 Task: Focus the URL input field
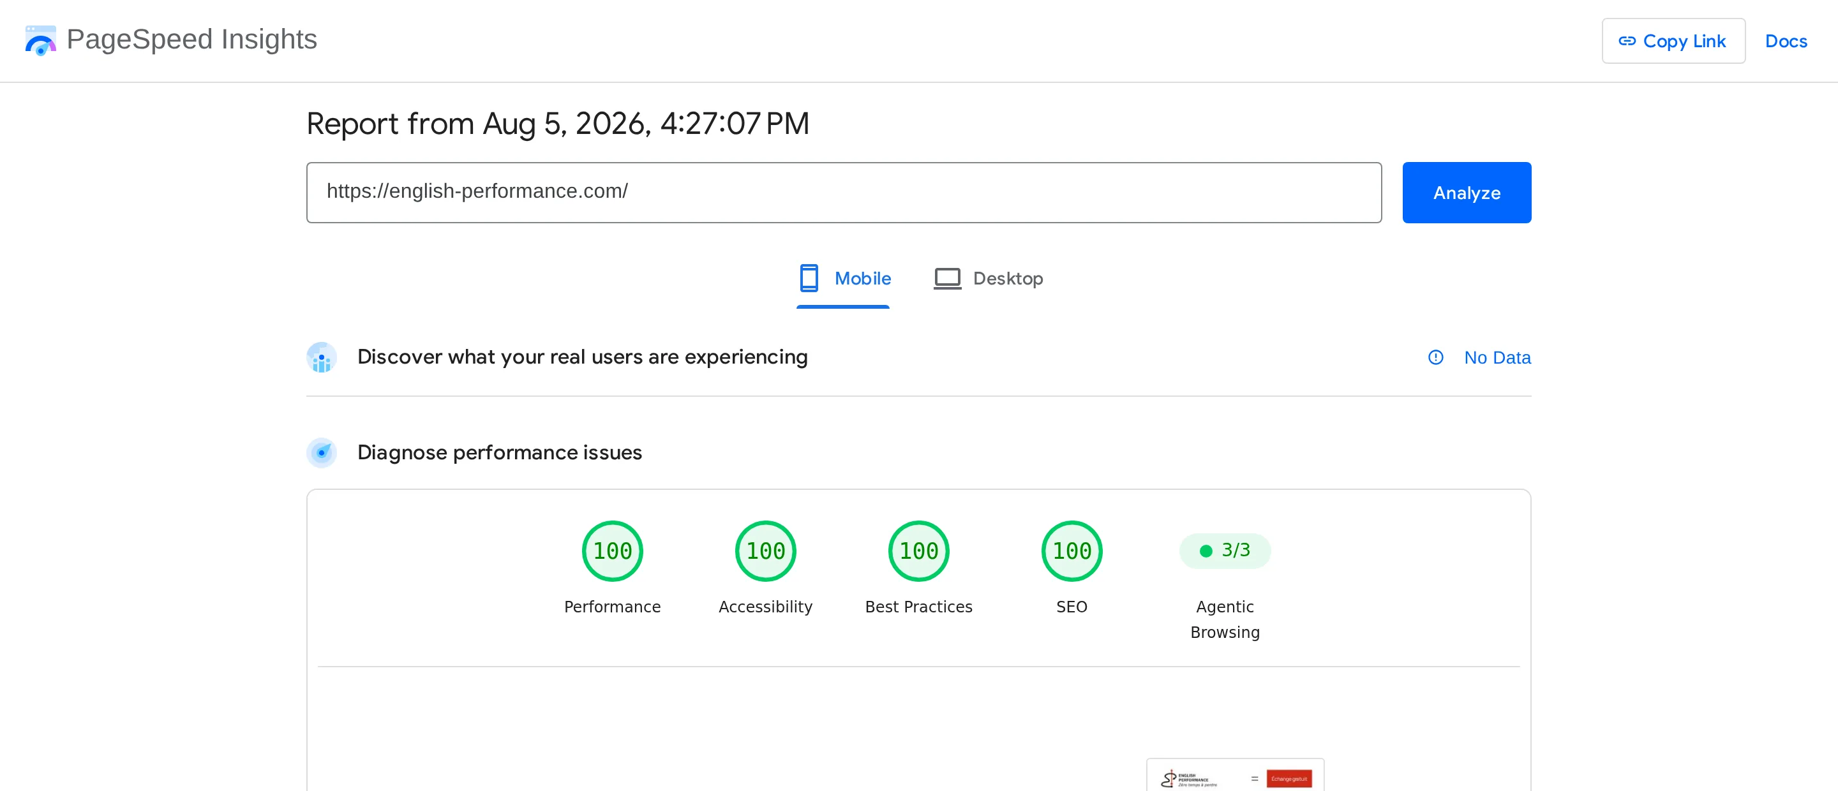(843, 192)
